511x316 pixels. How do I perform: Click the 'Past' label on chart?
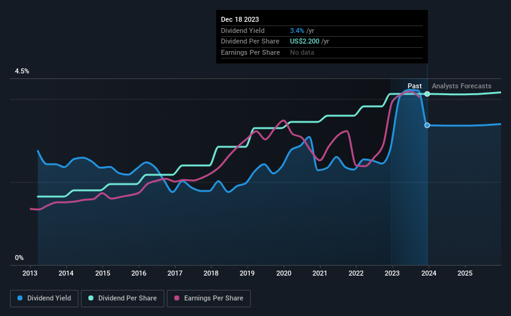415,86
